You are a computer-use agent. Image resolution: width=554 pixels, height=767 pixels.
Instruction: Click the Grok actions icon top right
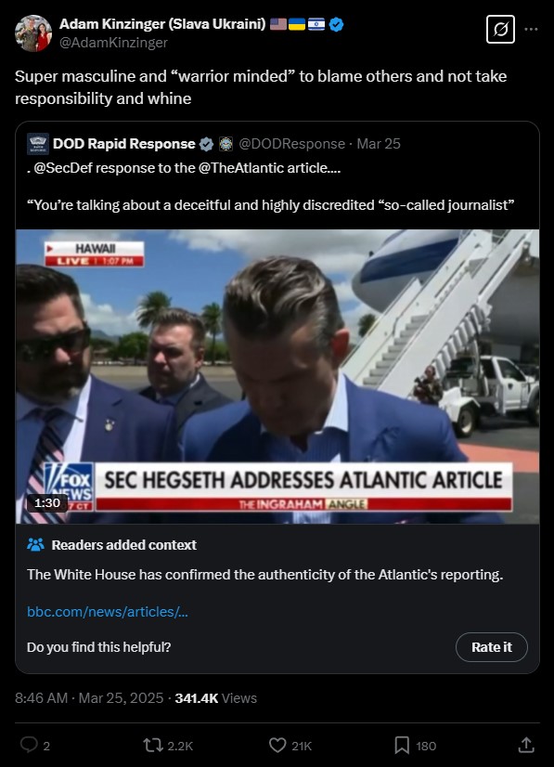(500, 30)
